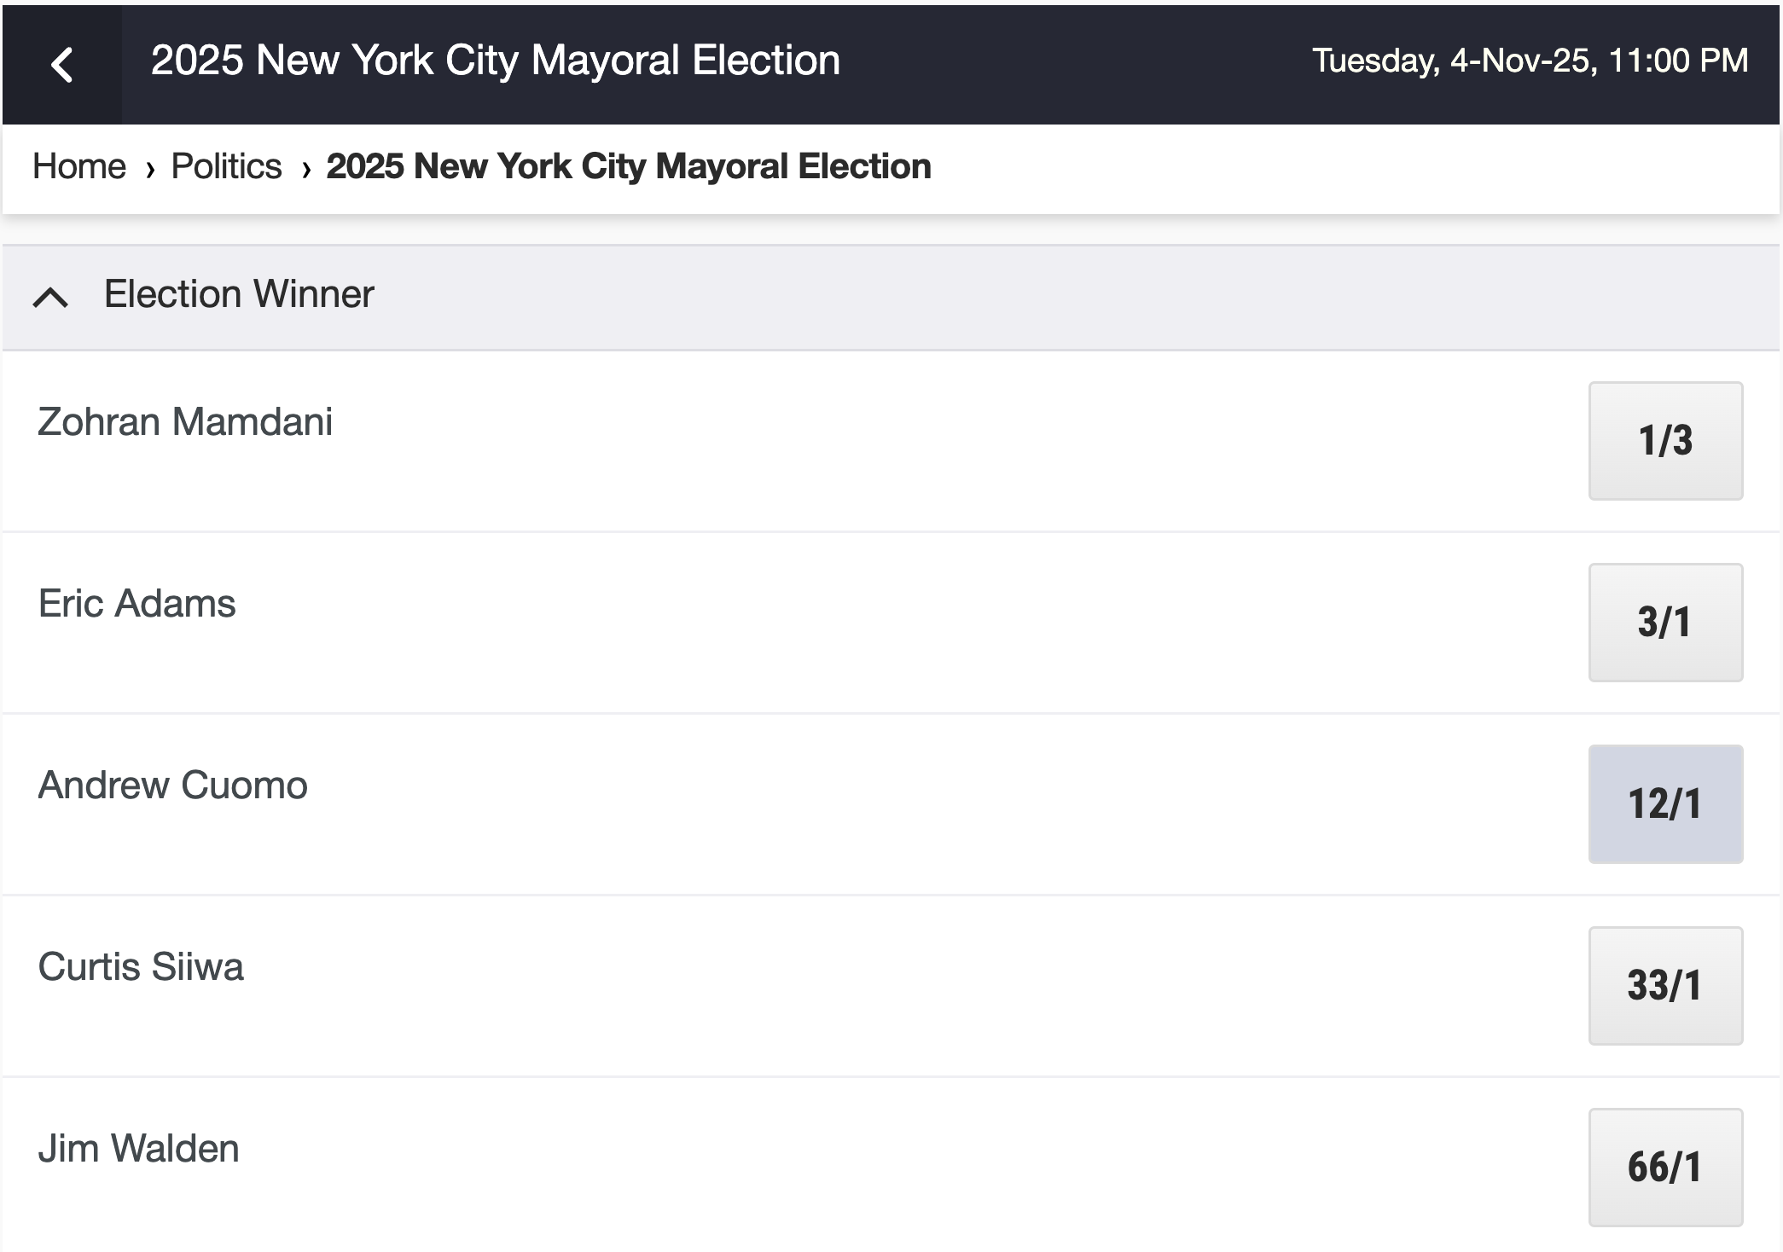The width and height of the screenshot is (1783, 1252).
Task: Choose the 33/1 odds button
Action: point(1664,986)
